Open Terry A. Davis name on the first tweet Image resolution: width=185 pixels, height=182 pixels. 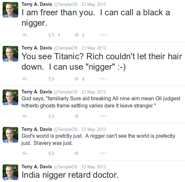click(37, 4)
